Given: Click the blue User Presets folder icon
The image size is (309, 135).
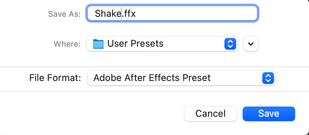Looking at the screenshot, I should (98, 44).
